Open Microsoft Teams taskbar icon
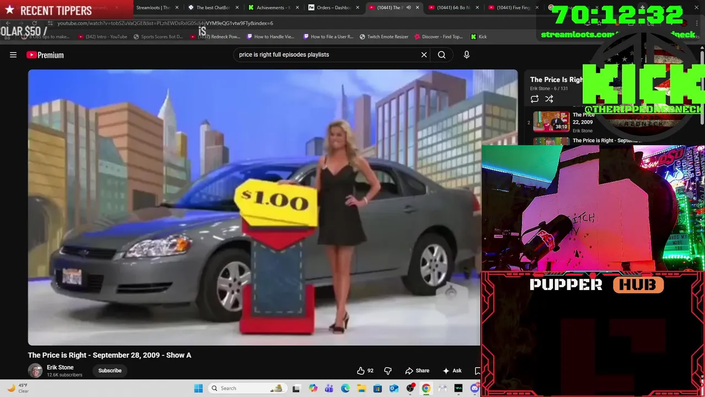The image size is (705, 397). tap(329, 388)
